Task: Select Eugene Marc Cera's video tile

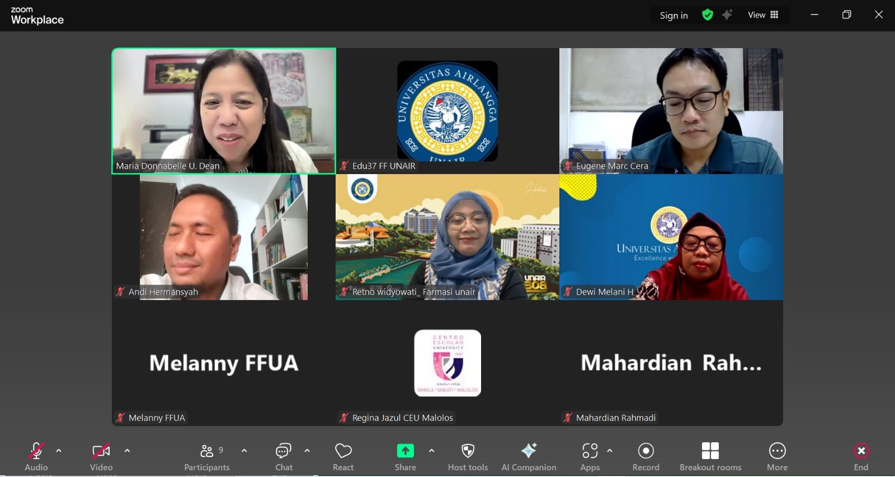Action: click(671, 111)
